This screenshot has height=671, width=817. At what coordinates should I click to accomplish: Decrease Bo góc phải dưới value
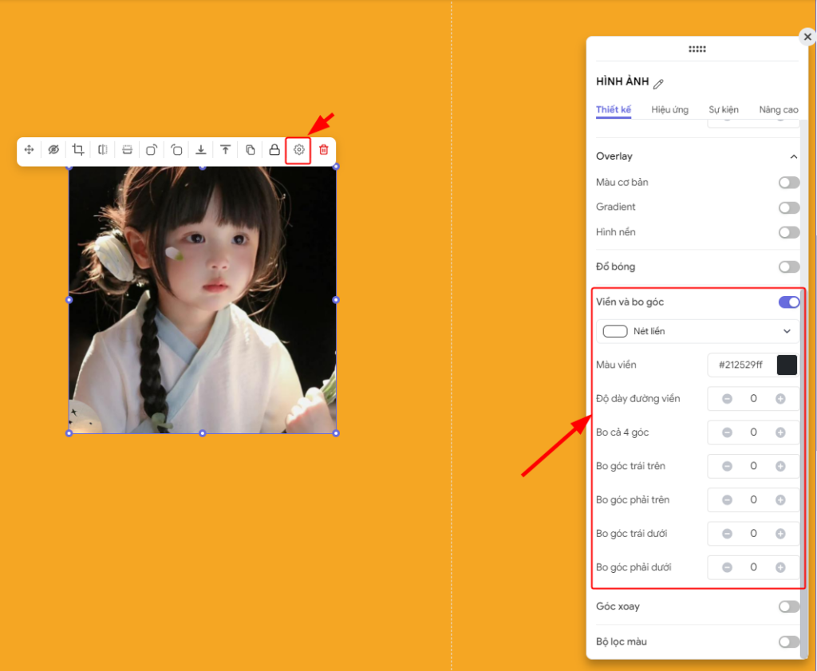pyautogui.click(x=728, y=567)
